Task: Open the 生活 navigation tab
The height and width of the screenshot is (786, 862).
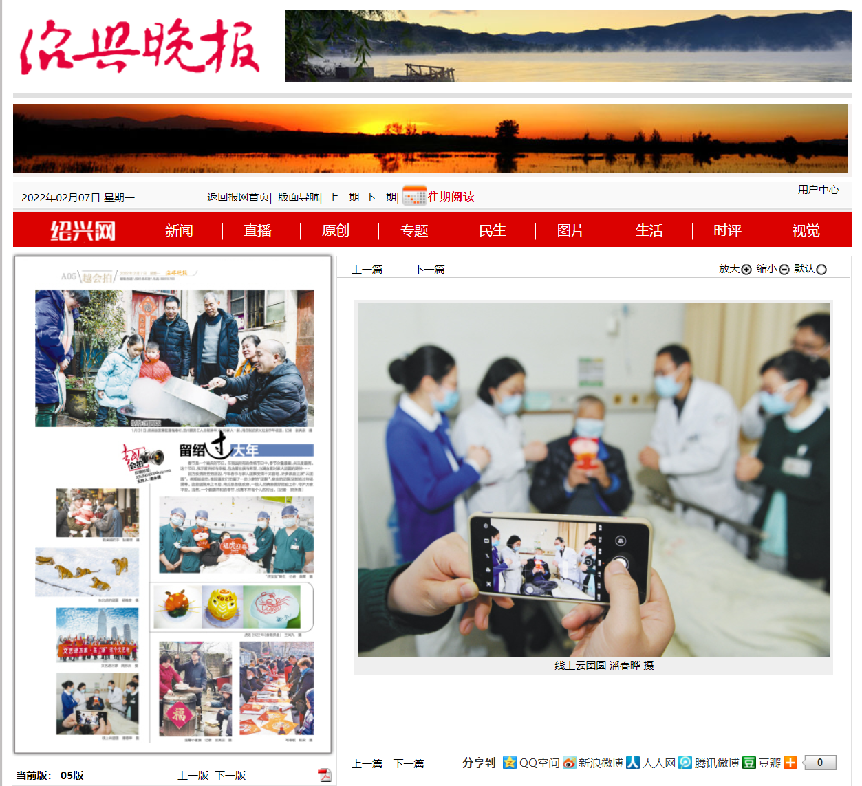Action: [x=649, y=230]
